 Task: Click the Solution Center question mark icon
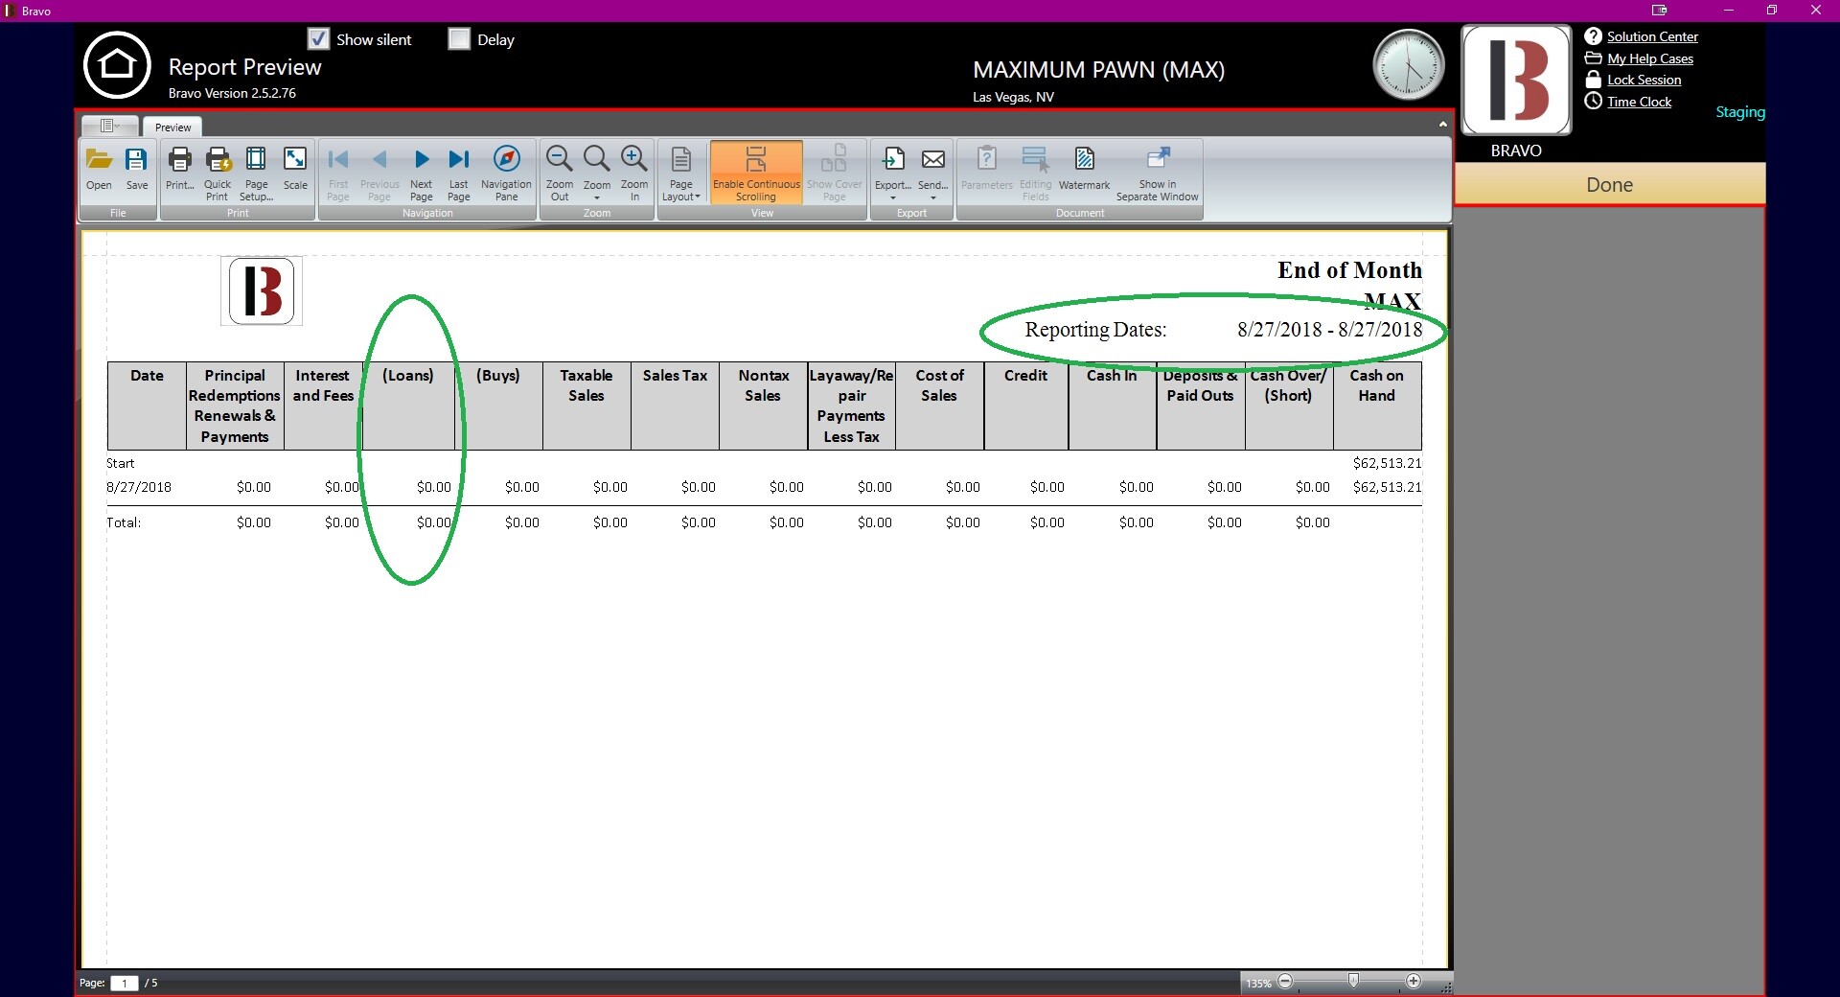click(1593, 36)
